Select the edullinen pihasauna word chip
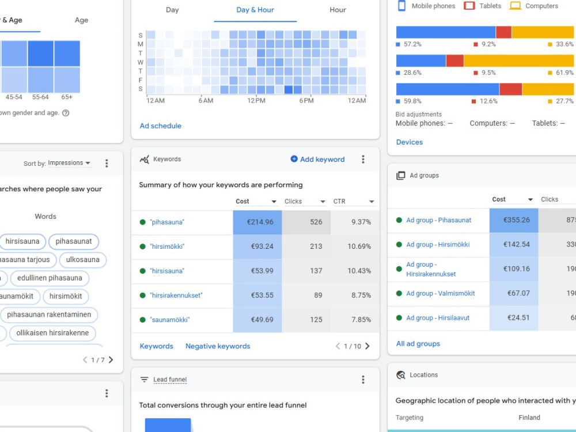576x432 pixels. tap(50, 278)
